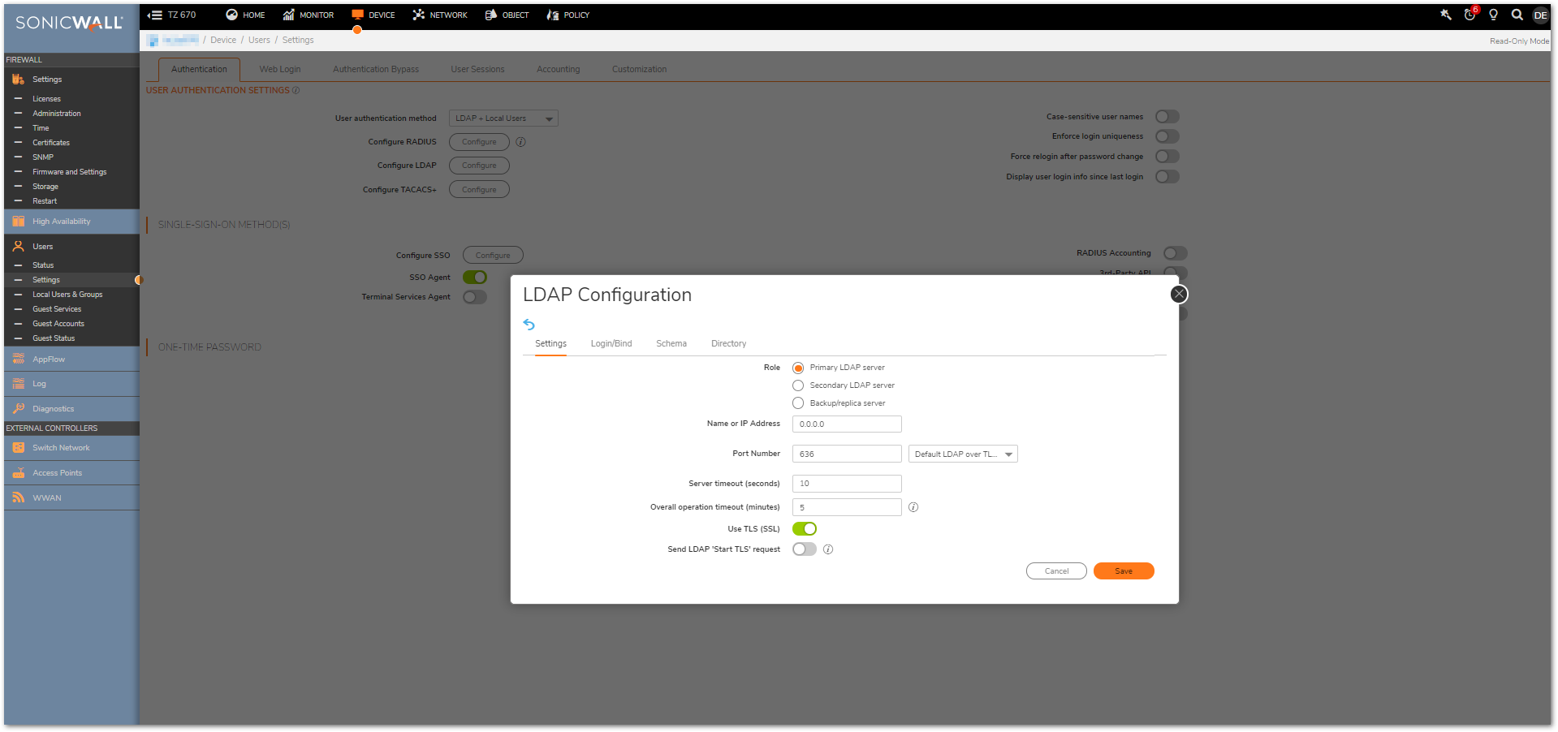Close the LDAP Configuration dialog
This screenshot has width=1558, height=732.
point(1179,294)
